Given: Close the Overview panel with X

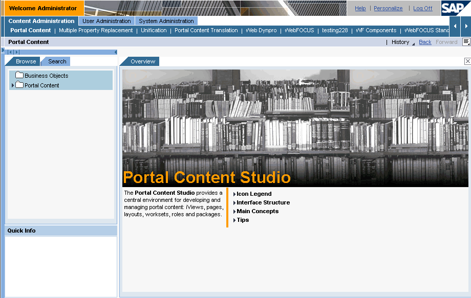Looking at the screenshot, I should [x=467, y=61].
